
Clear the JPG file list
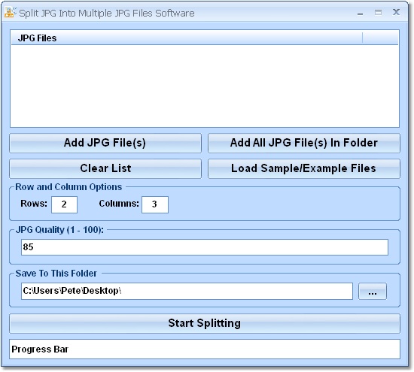pyautogui.click(x=105, y=169)
